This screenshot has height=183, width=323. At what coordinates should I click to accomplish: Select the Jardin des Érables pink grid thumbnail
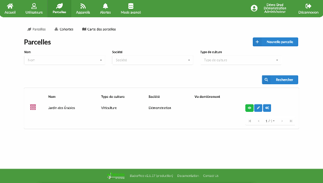click(x=33, y=107)
